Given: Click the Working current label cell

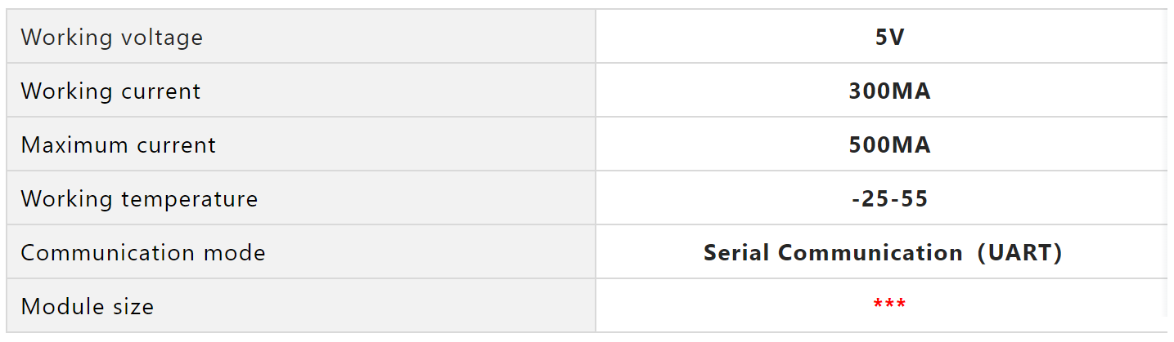Looking at the screenshot, I should (x=300, y=91).
